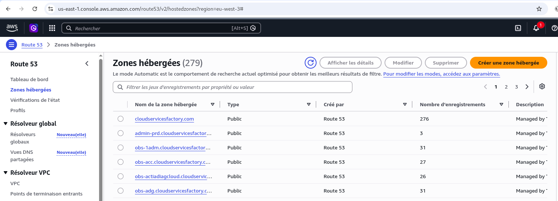
Task: Select radio for obs-adg zone
Action: (x=121, y=191)
